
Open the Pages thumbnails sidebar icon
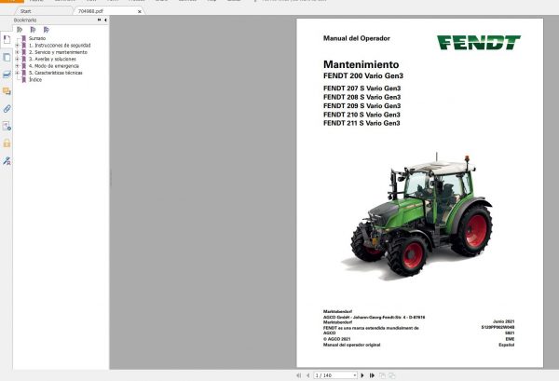point(7,57)
